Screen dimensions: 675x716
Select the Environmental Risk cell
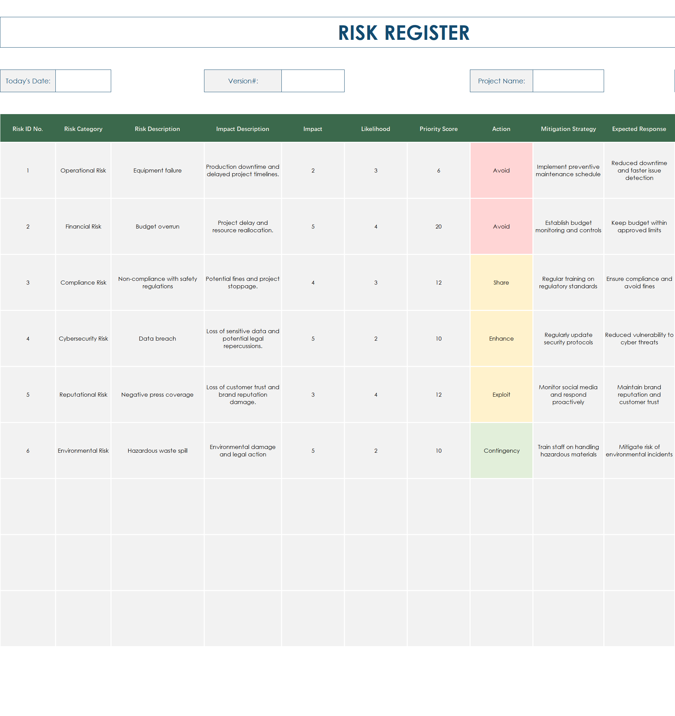[83, 451]
